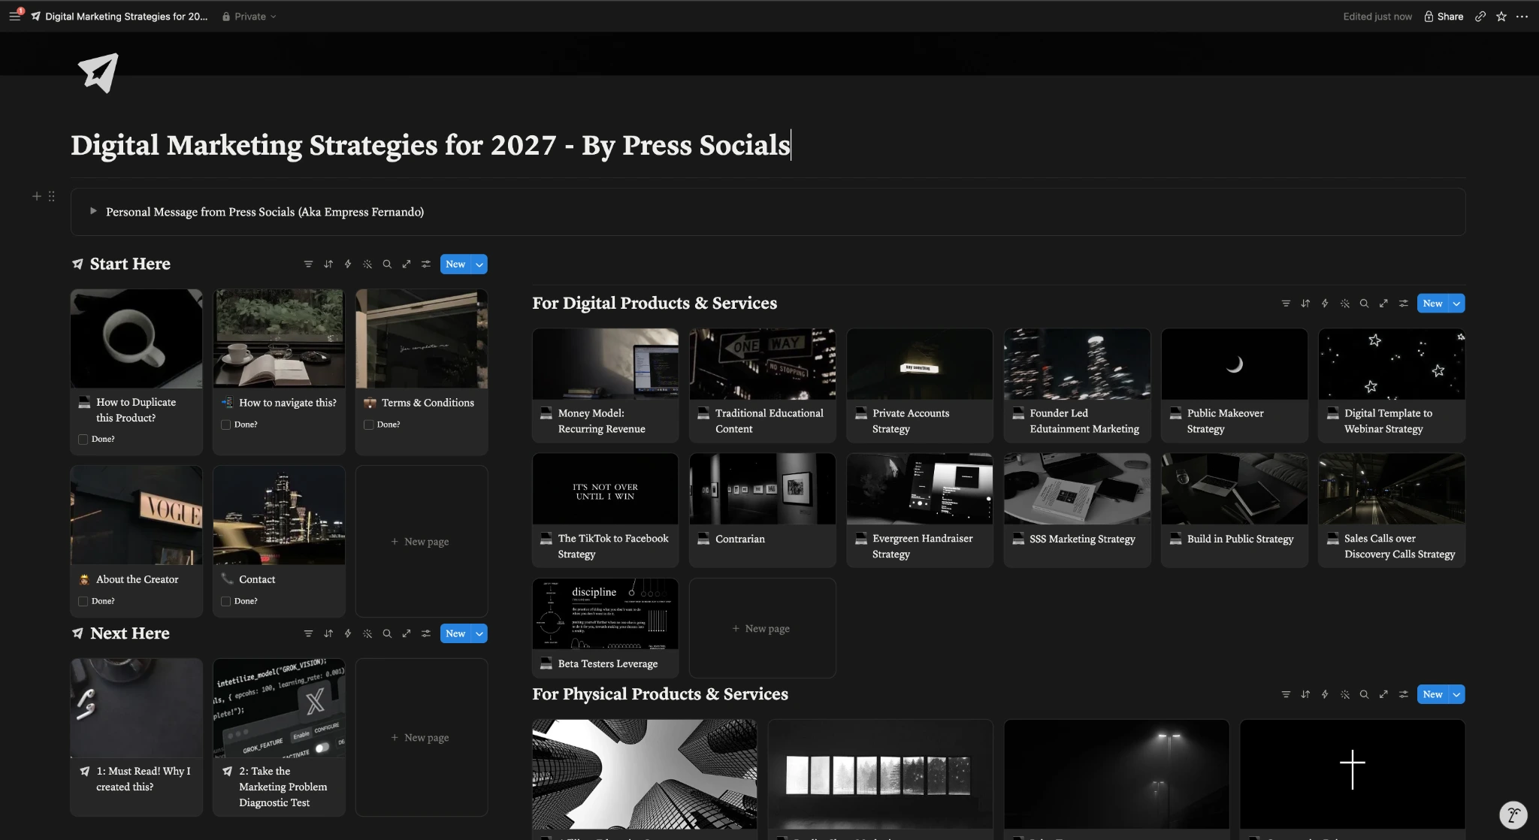Add New page card in Next Here gallery
The width and height of the screenshot is (1539, 840).
tap(422, 737)
